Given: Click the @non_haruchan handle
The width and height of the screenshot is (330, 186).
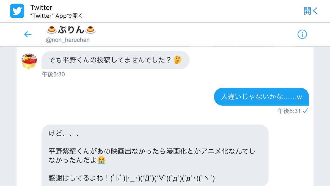Looking at the screenshot, I should (68, 40).
